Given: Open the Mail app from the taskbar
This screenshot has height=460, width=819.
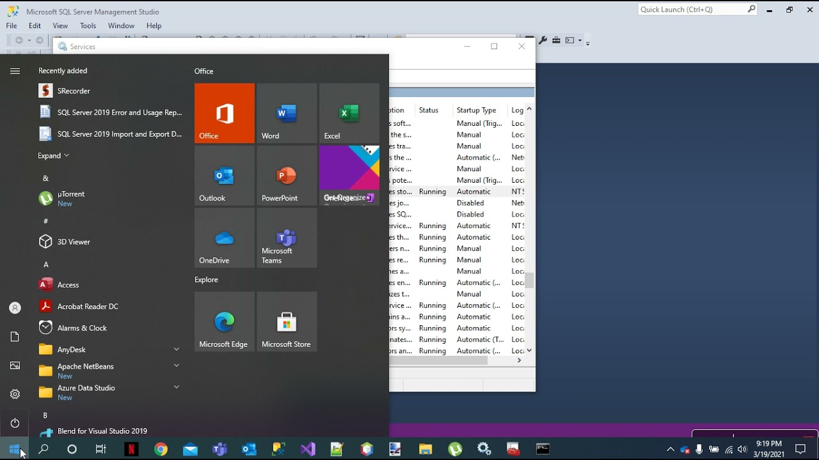Looking at the screenshot, I should 190,449.
